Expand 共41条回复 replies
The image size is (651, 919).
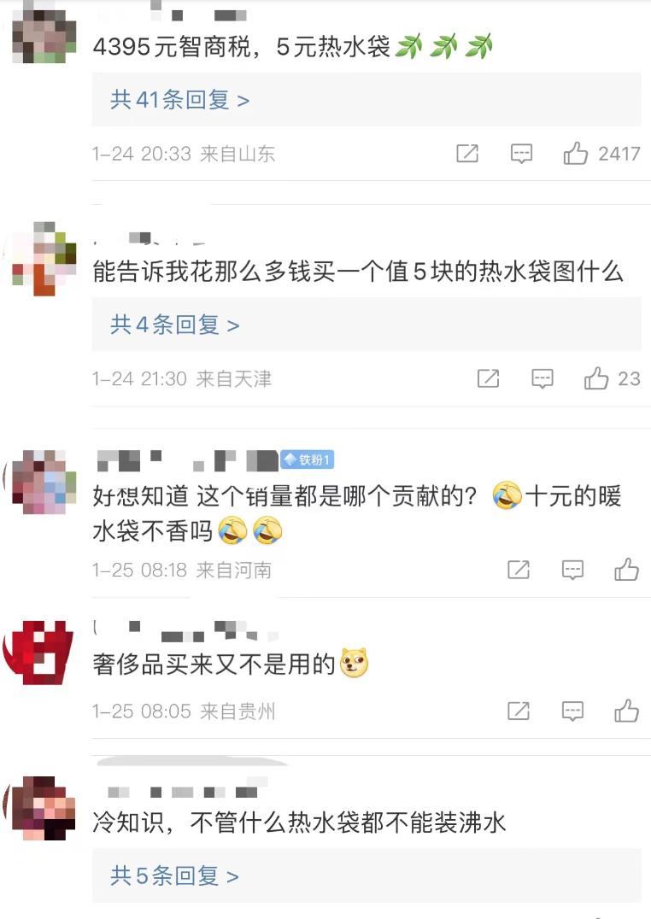click(180, 100)
